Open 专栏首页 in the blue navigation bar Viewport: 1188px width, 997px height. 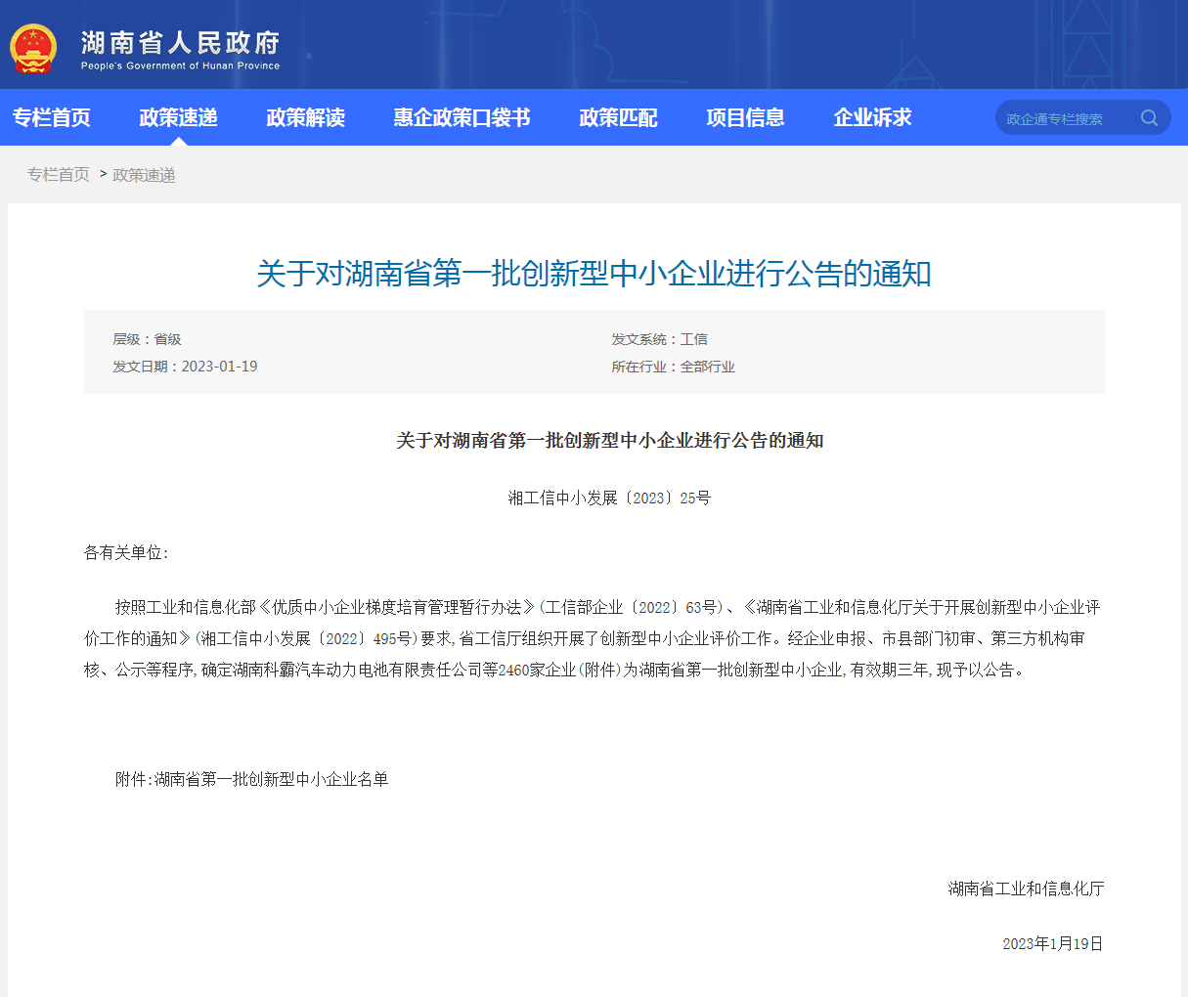(x=52, y=118)
